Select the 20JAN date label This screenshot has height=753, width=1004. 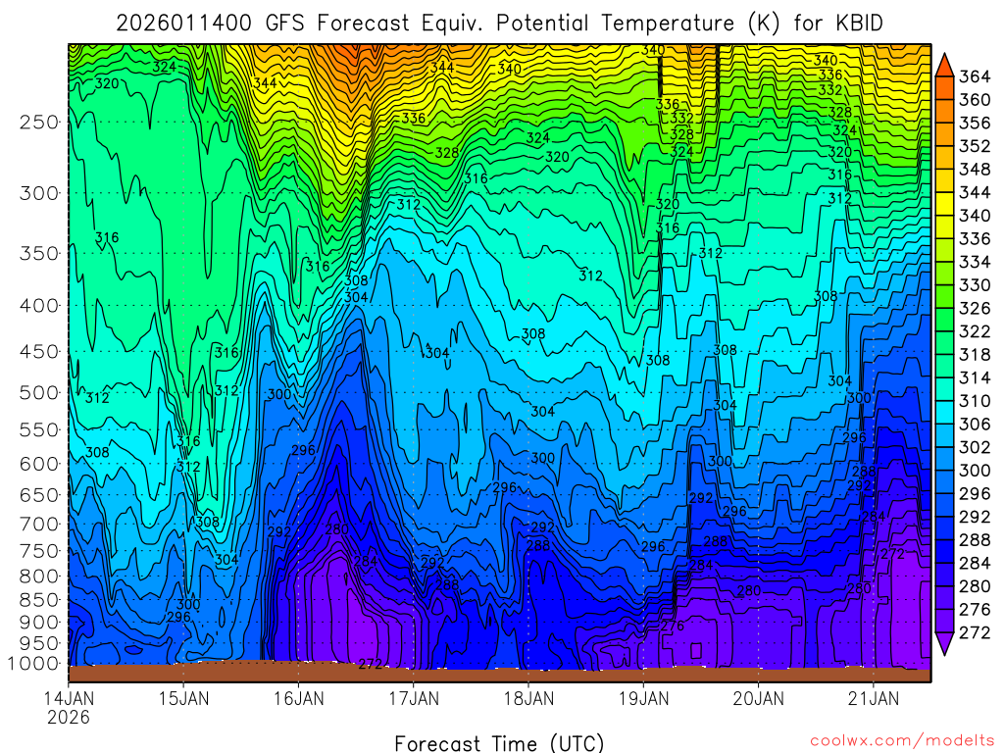click(759, 698)
